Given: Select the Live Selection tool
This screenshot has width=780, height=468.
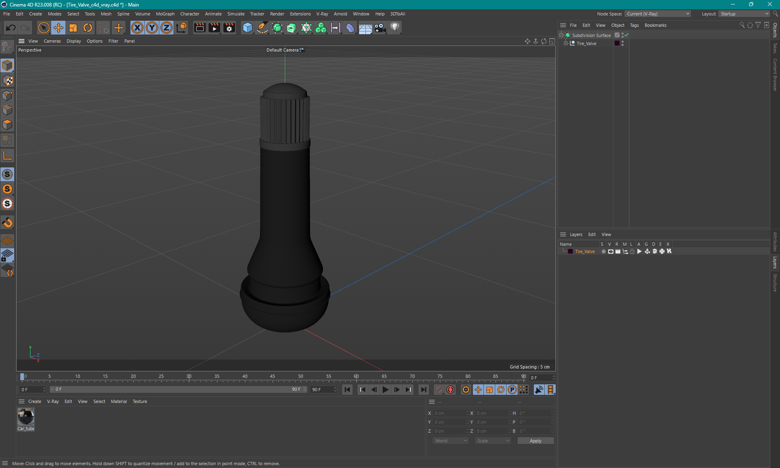Looking at the screenshot, I should click(x=43, y=28).
